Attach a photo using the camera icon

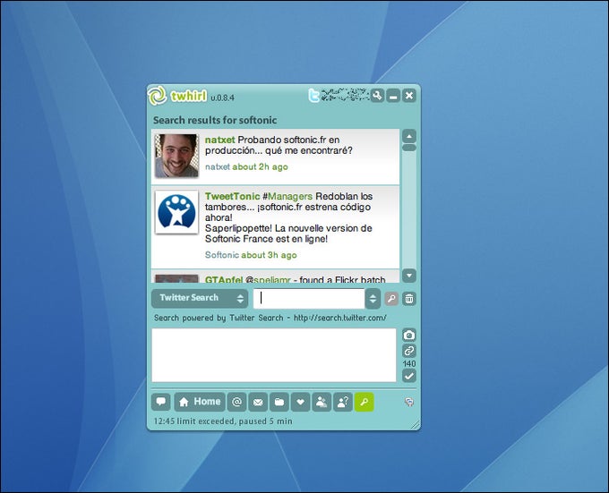409,336
